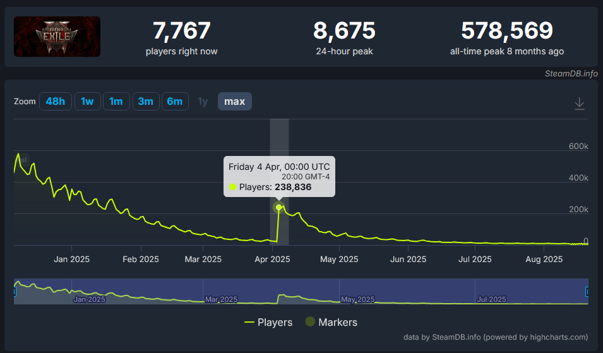Click the May 2025 x-axis label
603x353 pixels.
click(x=339, y=260)
